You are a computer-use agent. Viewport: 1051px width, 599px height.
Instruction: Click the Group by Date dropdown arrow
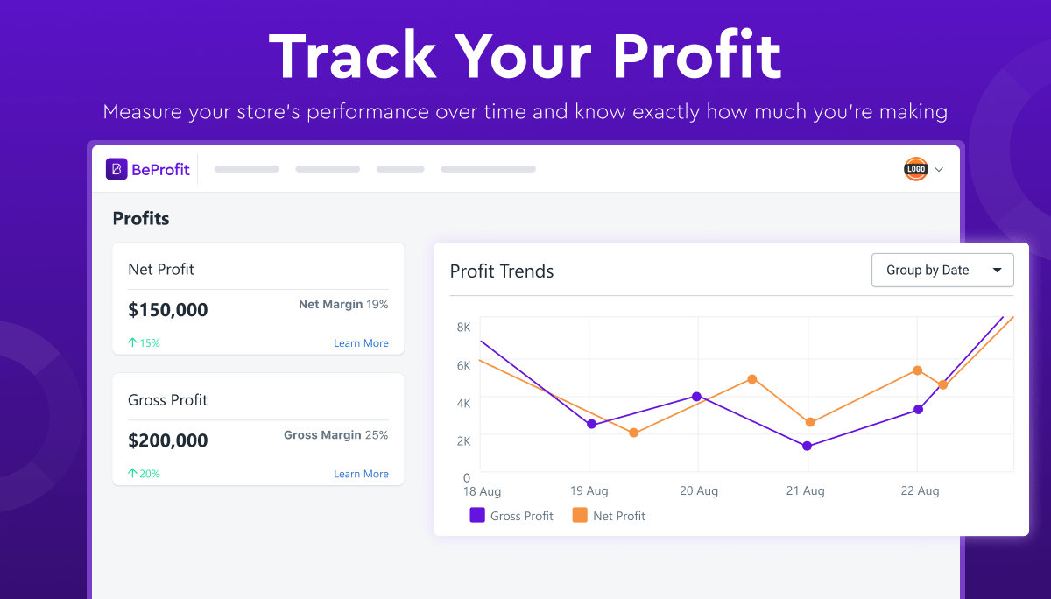(998, 270)
